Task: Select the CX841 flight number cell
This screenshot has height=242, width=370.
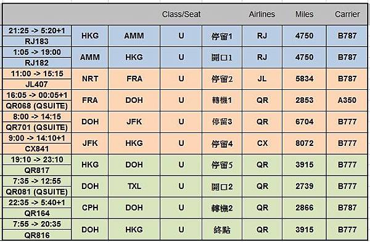Action: [x=36, y=149]
